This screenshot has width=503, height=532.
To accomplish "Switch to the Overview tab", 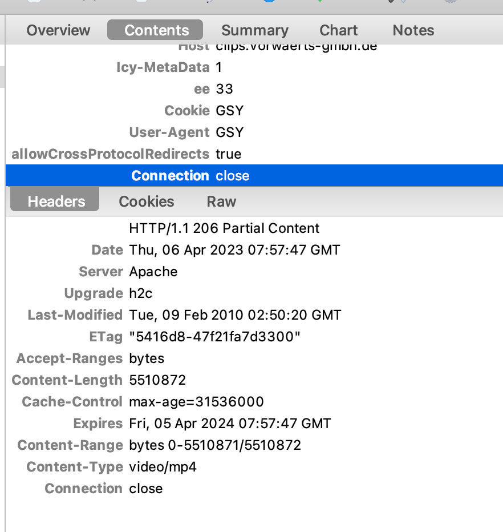I will pyautogui.click(x=58, y=30).
